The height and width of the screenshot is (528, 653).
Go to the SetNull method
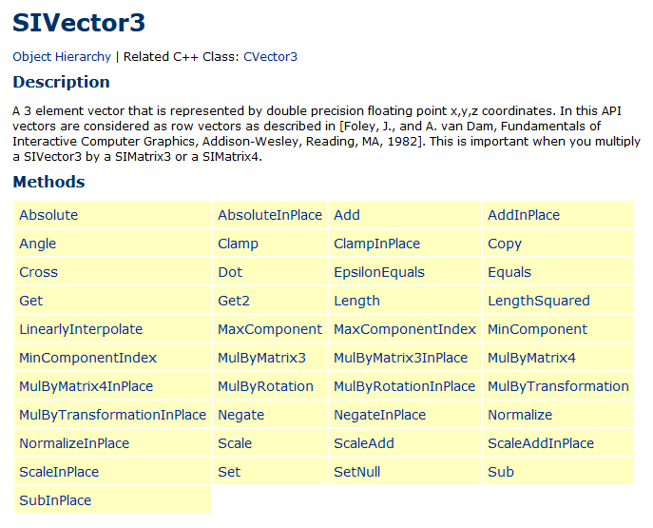356,472
